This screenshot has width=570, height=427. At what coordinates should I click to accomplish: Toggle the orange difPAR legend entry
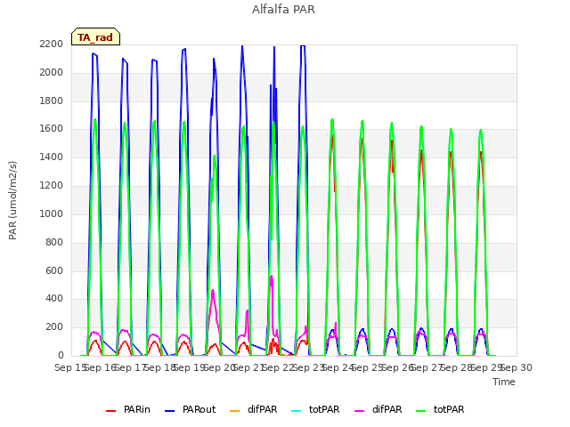pos(253,409)
